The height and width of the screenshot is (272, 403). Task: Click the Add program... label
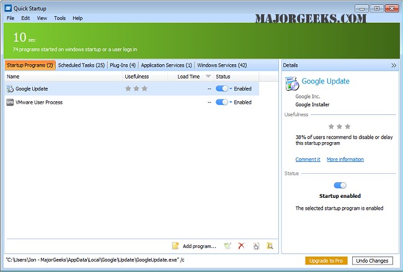pos(199,246)
